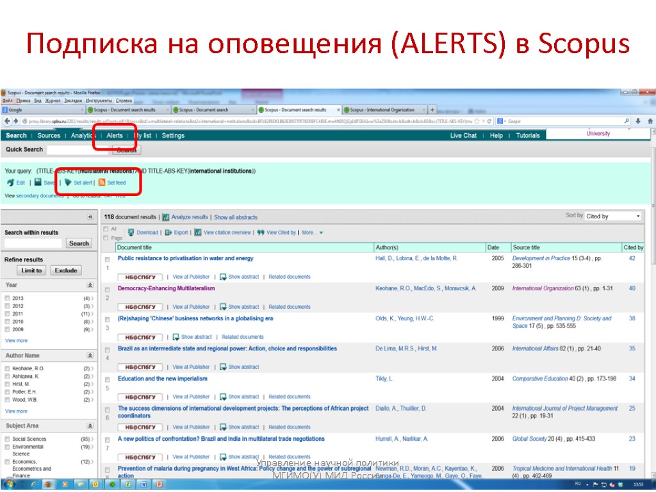Open Firefox from the taskbar

(x=49, y=484)
